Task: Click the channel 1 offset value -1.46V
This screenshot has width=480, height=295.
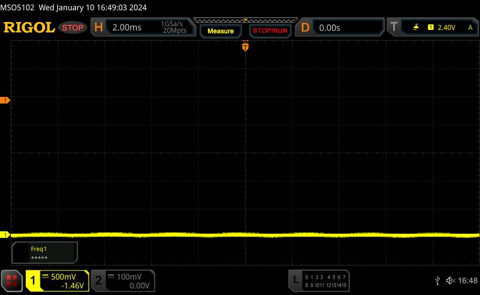Action: (x=73, y=286)
